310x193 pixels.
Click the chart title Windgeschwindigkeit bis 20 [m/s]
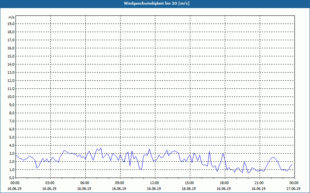157,3
